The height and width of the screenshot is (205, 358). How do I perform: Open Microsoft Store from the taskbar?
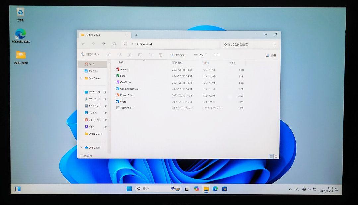[225, 189]
